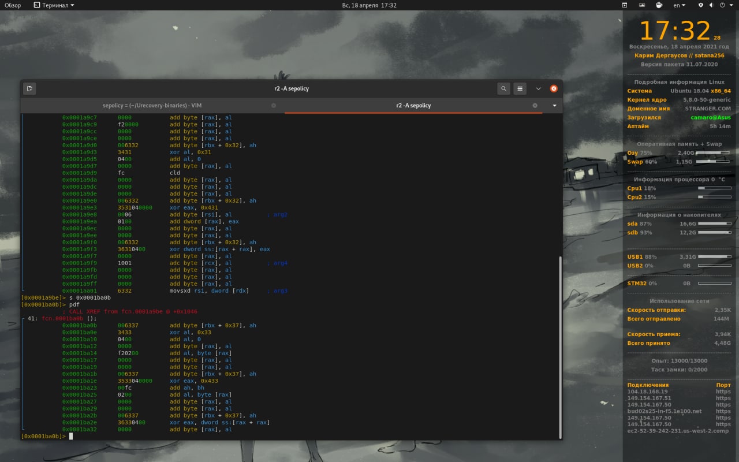Open the terminal search (magnifier) button
Screen dimensions: 739x462
tap(504, 88)
